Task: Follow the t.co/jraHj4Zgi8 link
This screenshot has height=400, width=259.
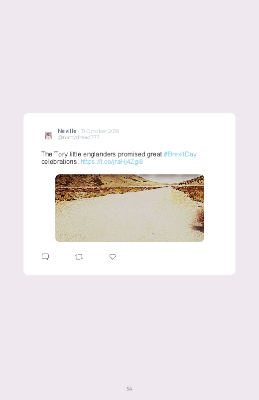Action: (x=112, y=162)
